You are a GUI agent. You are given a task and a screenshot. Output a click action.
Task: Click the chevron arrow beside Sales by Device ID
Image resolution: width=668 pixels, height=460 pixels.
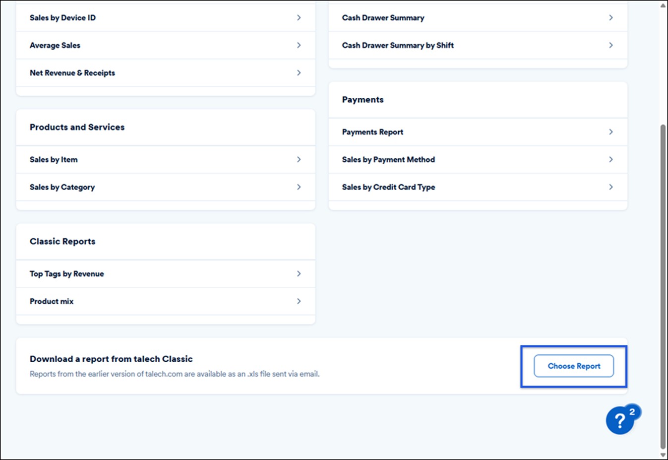[x=299, y=18]
